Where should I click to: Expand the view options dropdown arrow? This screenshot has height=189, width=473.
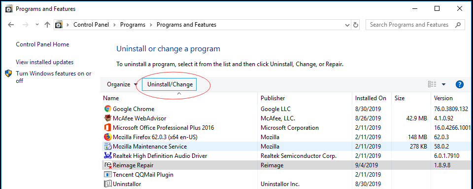click(x=443, y=84)
